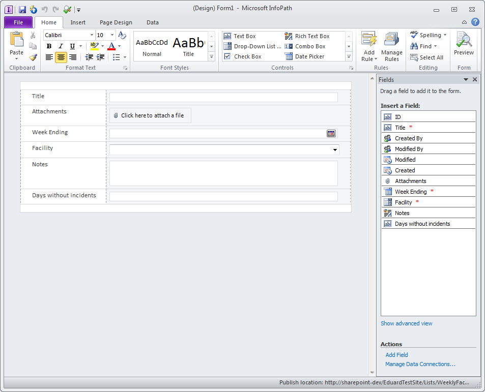Insert a Drop-Down List control
The width and height of the screenshot is (485, 392).
click(252, 46)
